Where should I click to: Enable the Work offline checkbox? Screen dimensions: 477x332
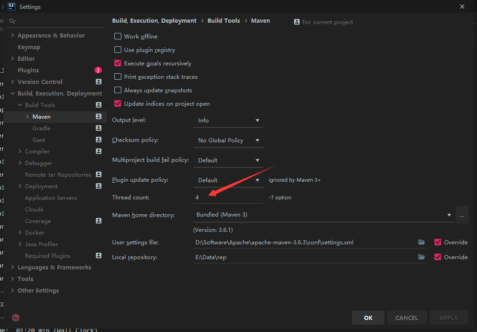click(118, 36)
